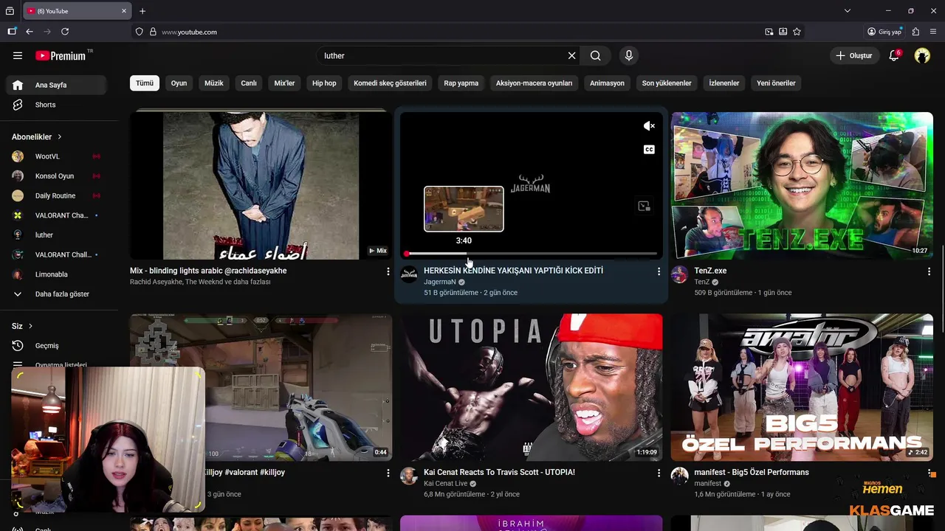The height and width of the screenshot is (531, 945).
Task: Select the Tümü filter chip
Action: tap(145, 83)
